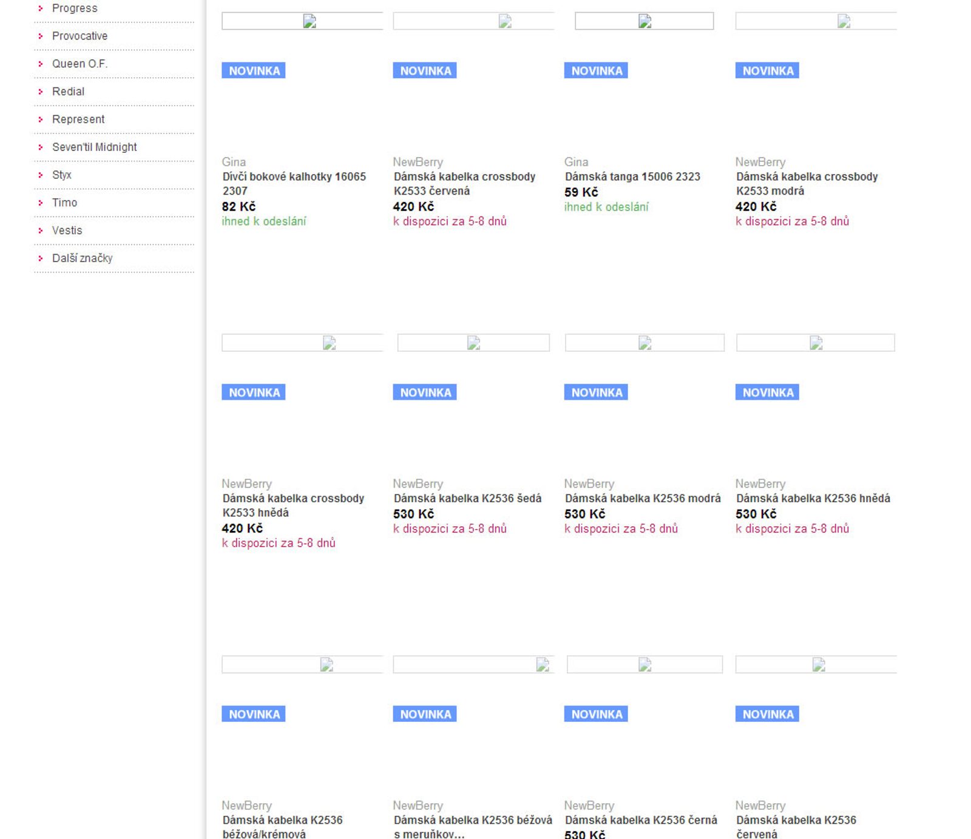The image size is (971, 839).
Task: Click NOVINKA badge on K2536 béžová/krémová bag
Action: (254, 715)
